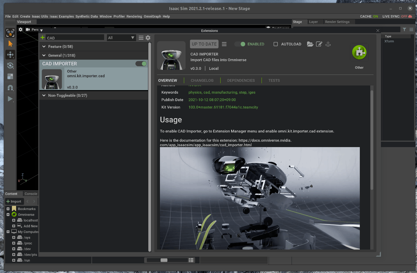Open the hamburger menu beside UP TO DATE
The image size is (417, 273).
click(224, 44)
